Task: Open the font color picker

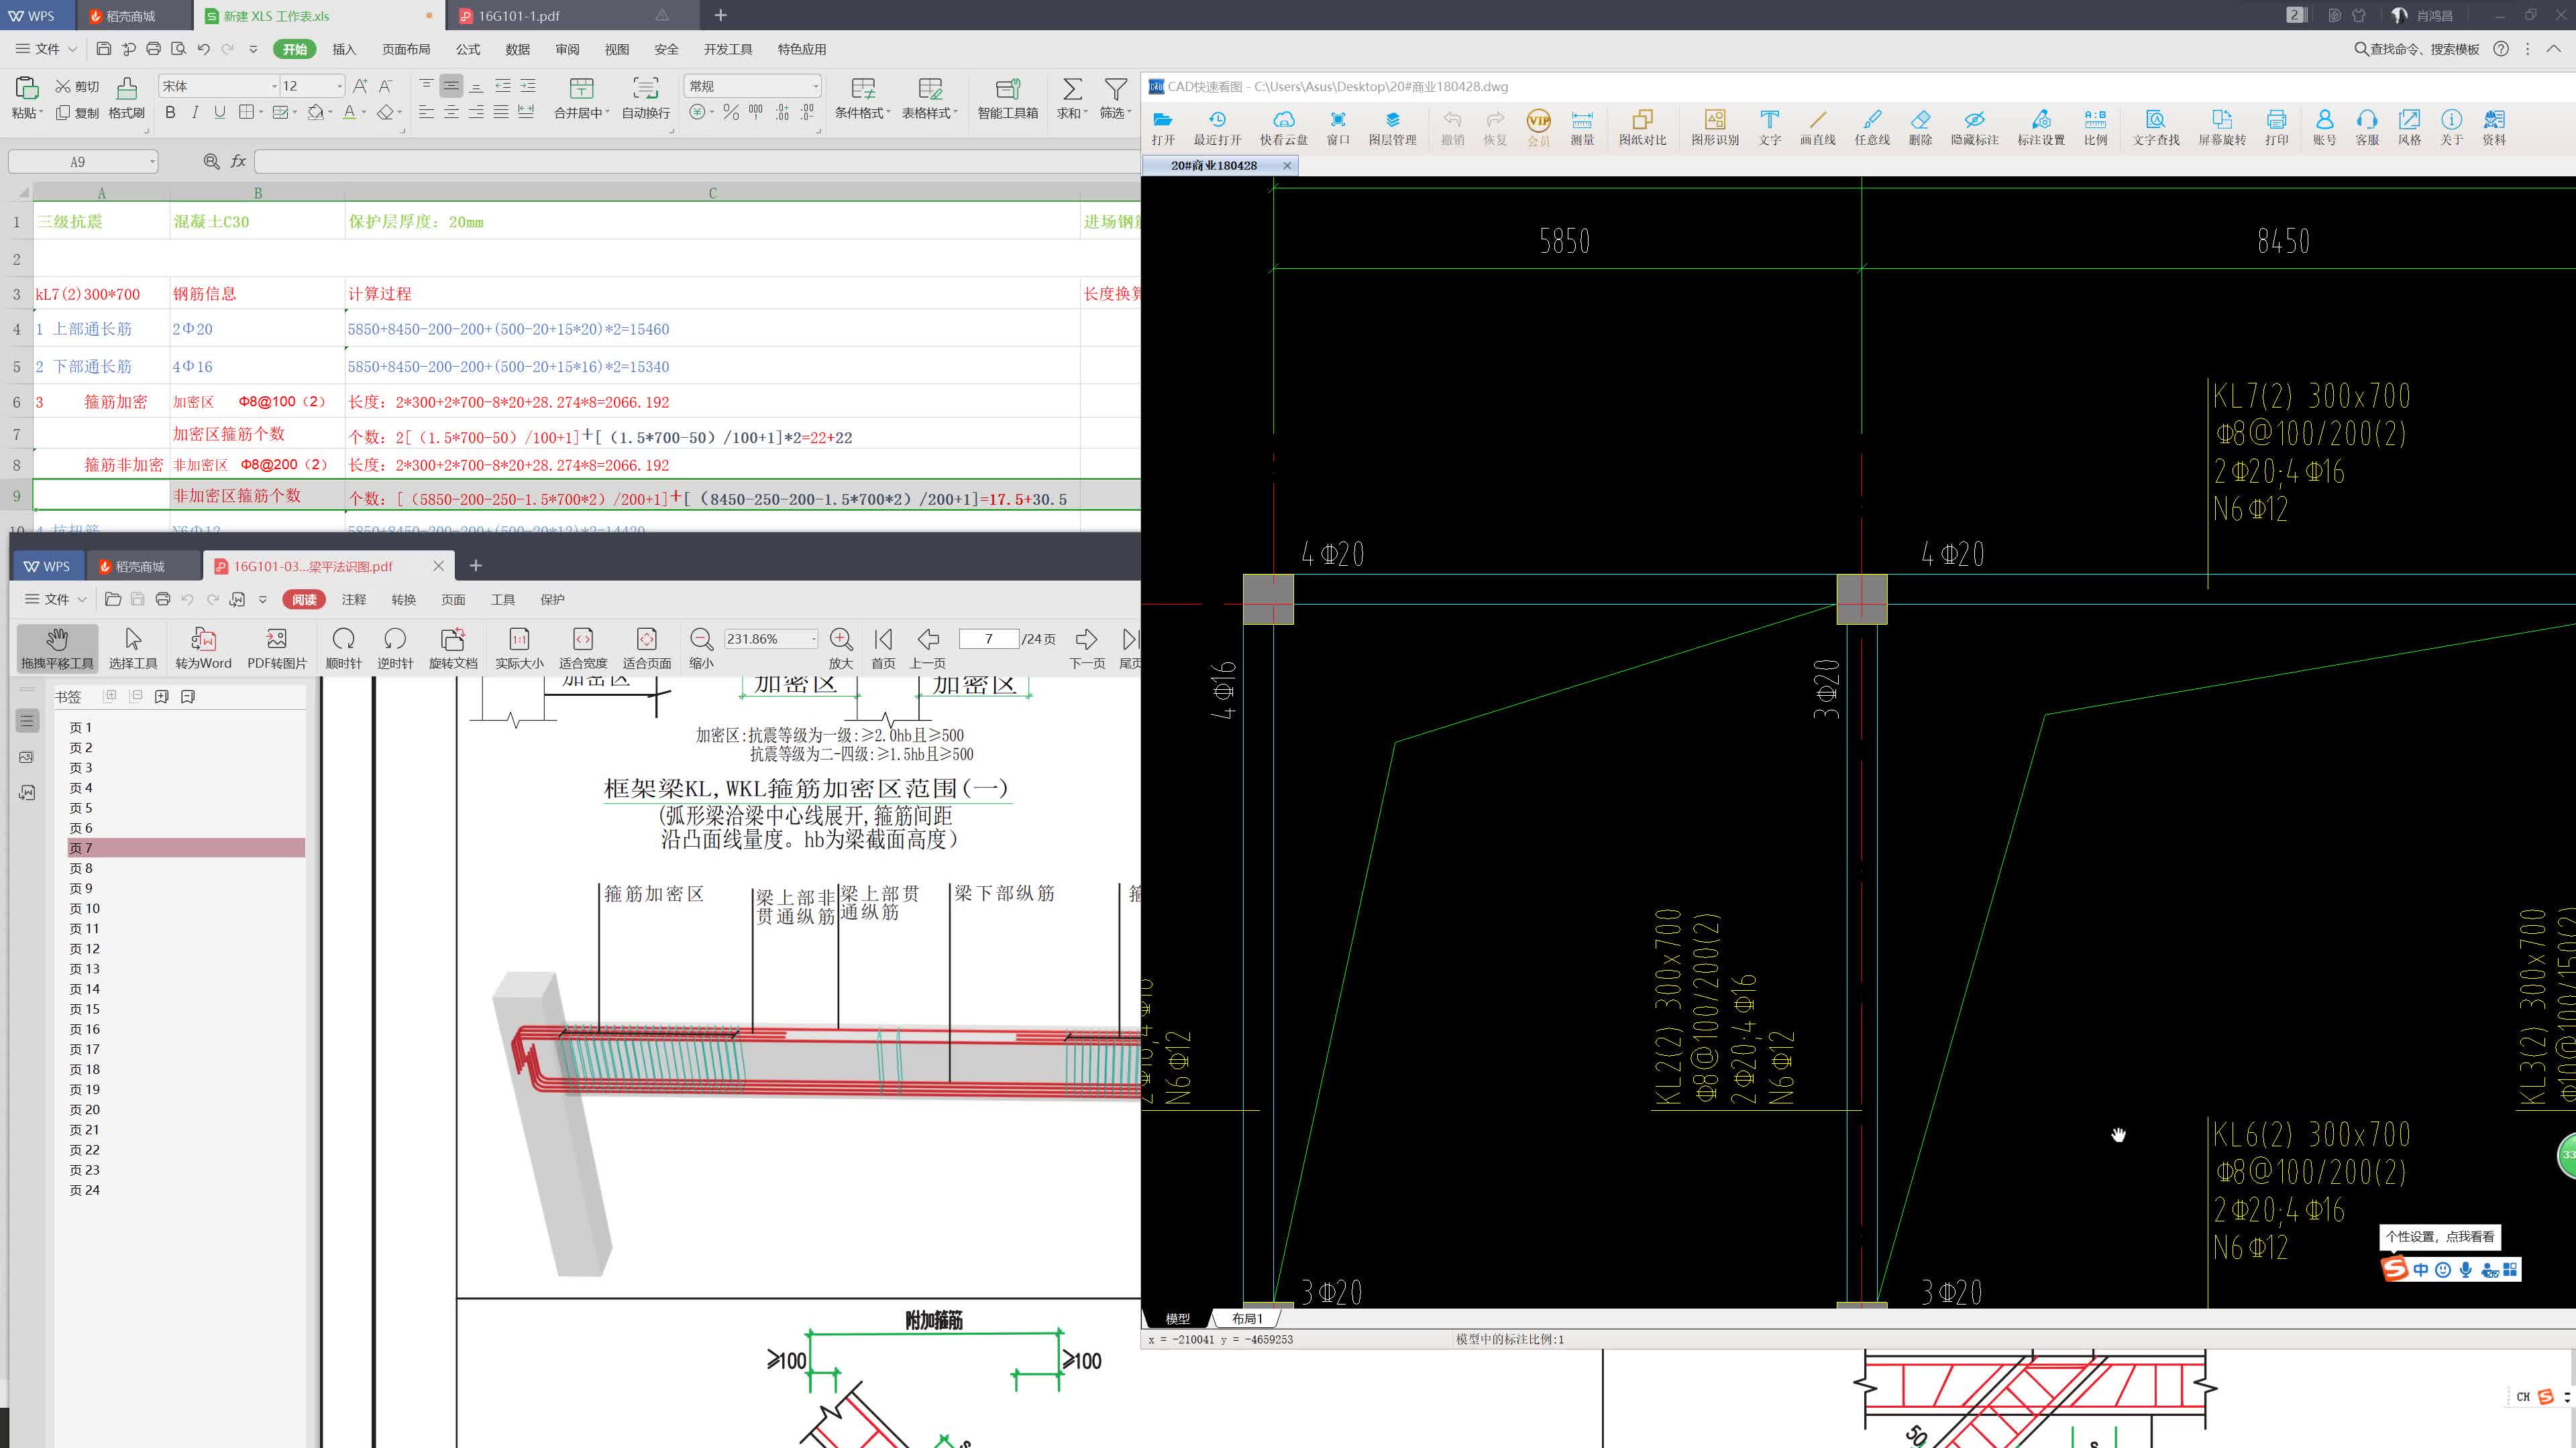Action: click(x=364, y=113)
